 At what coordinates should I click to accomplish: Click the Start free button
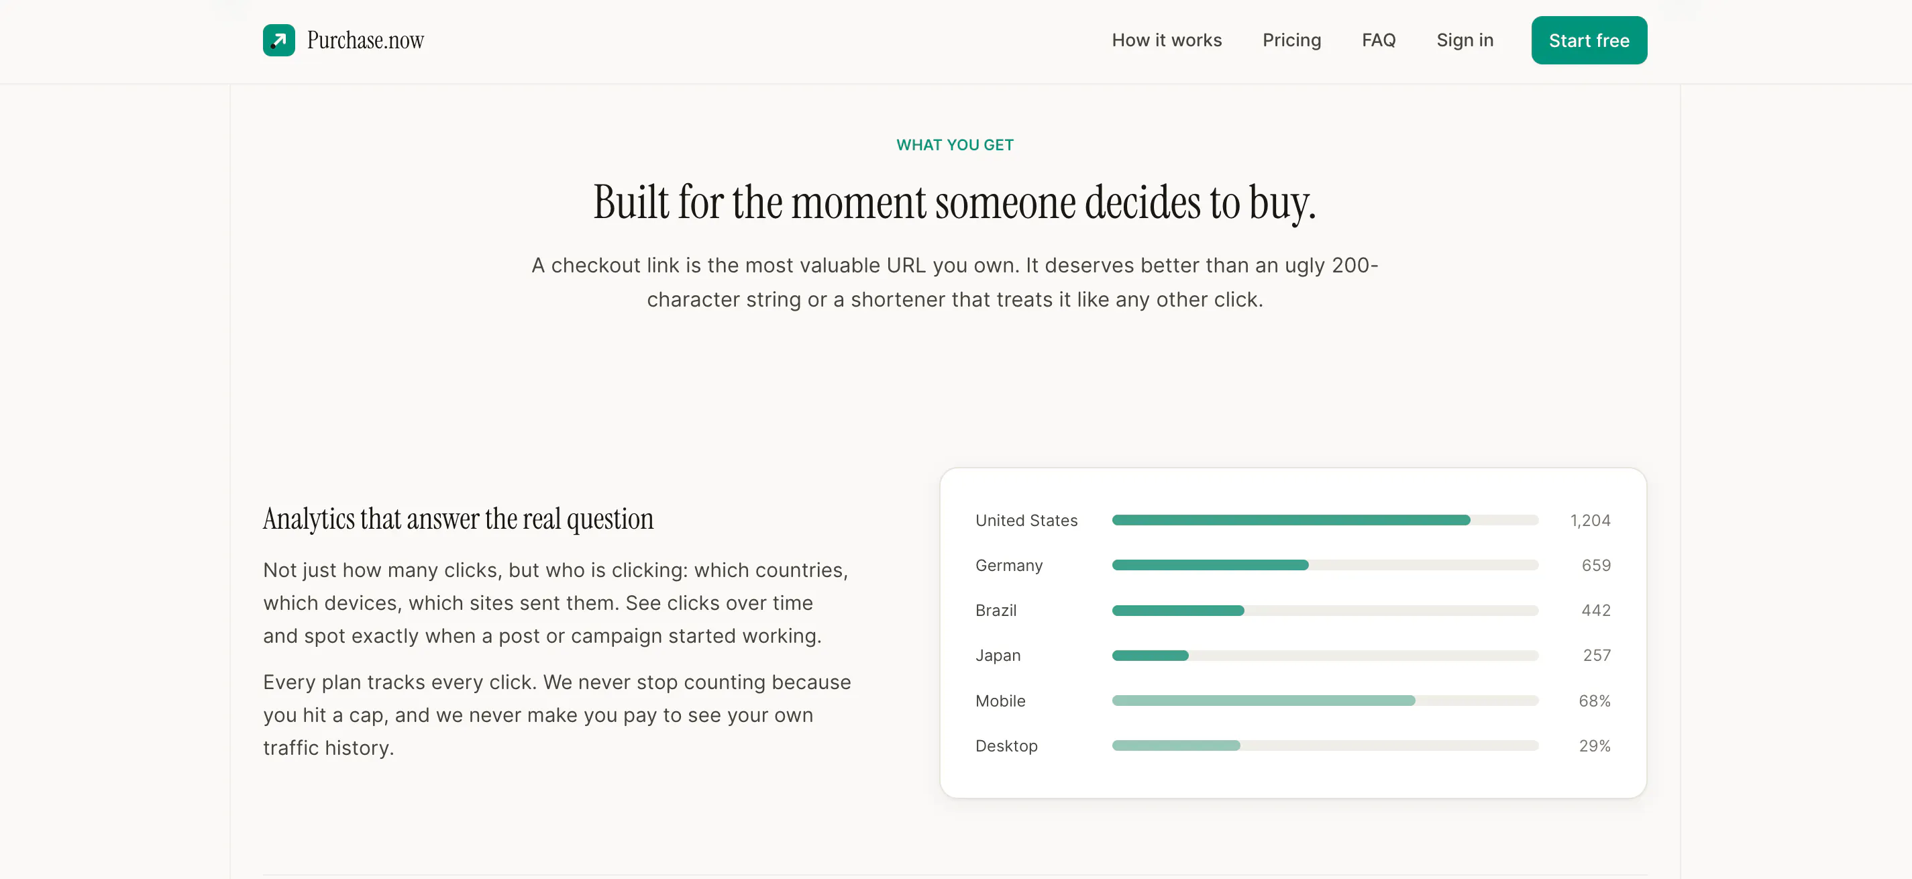(1589, 40)
